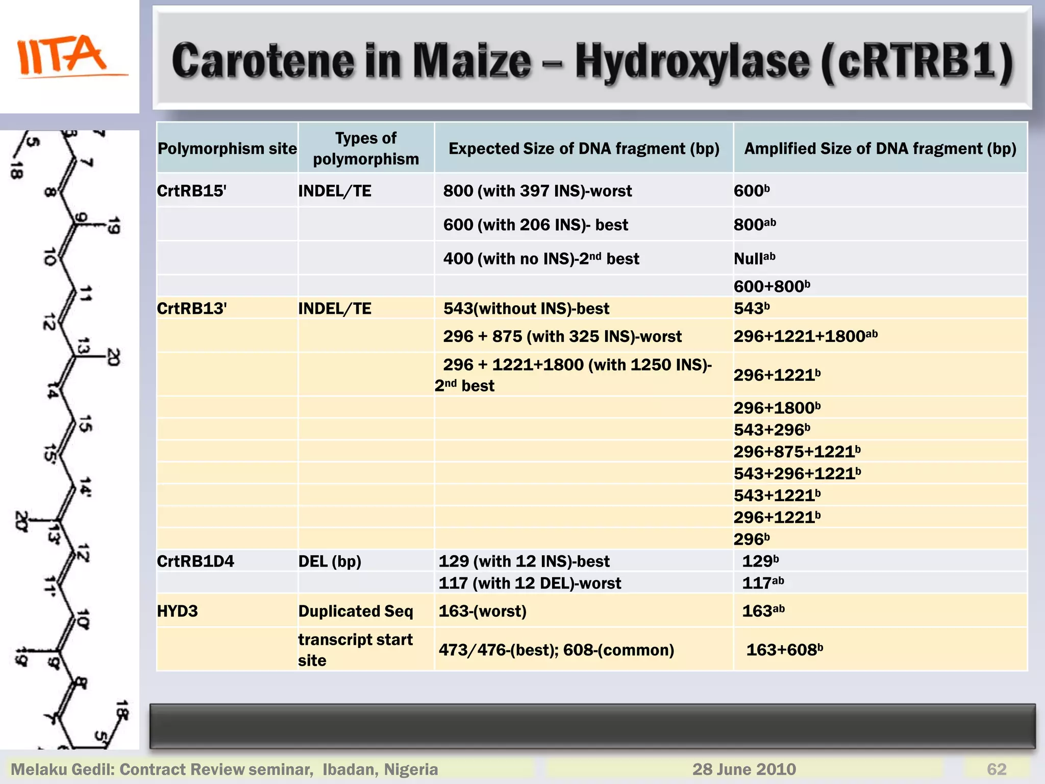
Task: Click '296 + 875 (with 325 INS)-worst' cell
Action: [584, 336]
